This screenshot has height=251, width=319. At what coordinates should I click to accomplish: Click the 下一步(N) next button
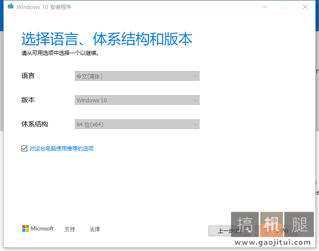point(276,231)
